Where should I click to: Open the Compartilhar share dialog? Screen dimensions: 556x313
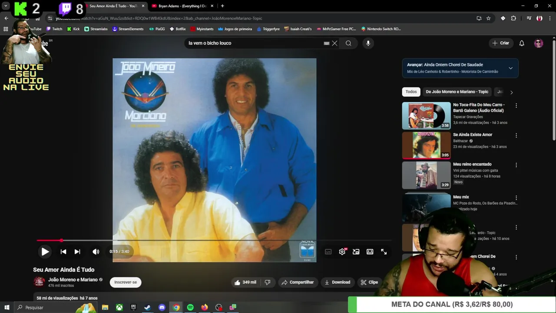[298, 282]
